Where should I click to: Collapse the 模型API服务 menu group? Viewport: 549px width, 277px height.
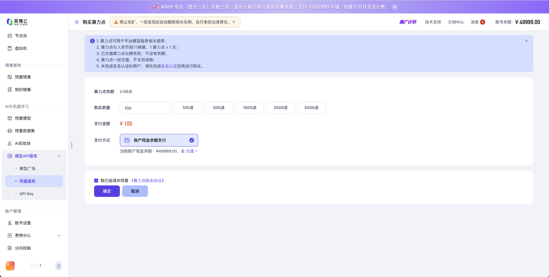point(59,156)
